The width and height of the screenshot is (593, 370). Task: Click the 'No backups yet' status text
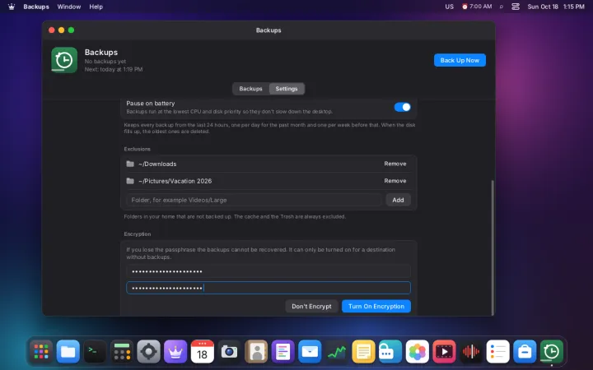[x=105, y=61]
